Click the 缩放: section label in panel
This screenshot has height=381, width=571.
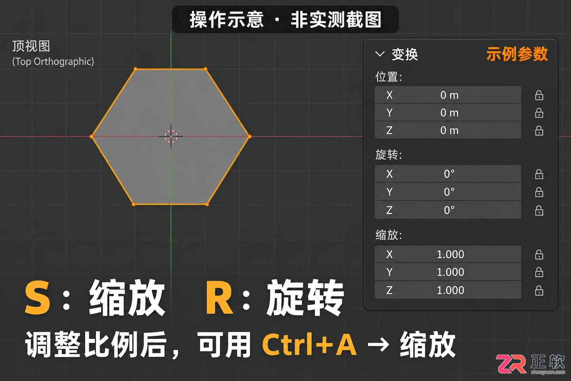click(389, 235)
